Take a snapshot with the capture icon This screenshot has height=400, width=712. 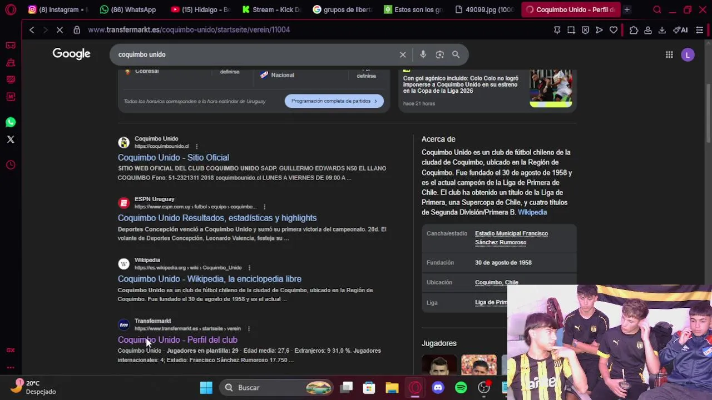click(x=571, y=30)
